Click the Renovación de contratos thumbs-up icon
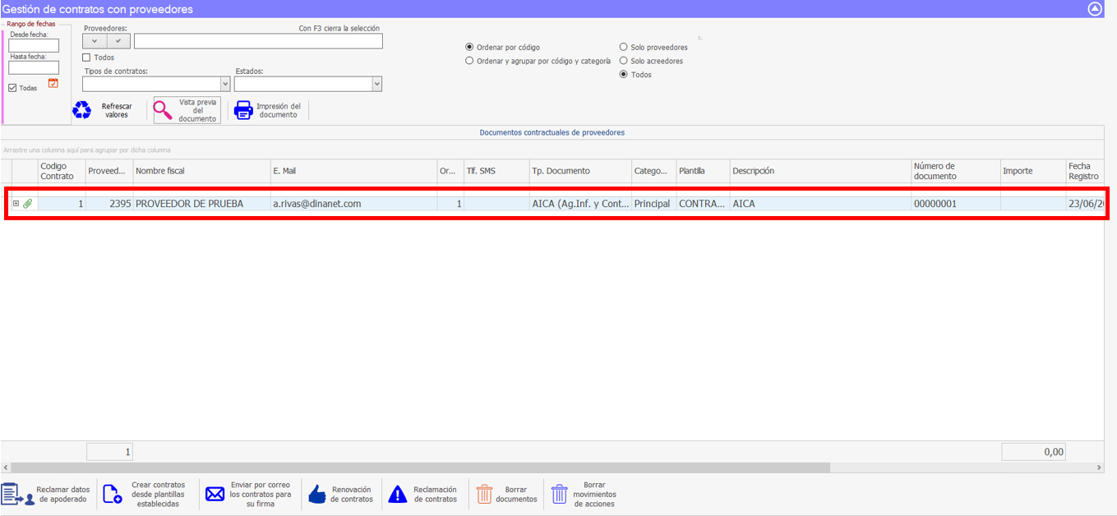The image size is (1117, 516). (317, 494)
